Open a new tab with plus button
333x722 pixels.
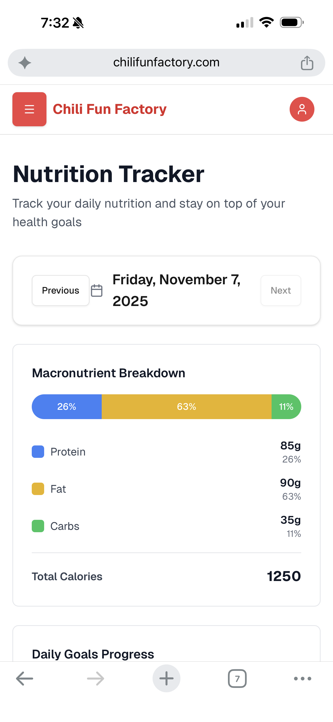166,679
